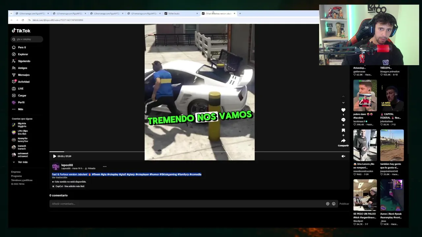Like the video with heart icon
Image resolution: width=422 pixels, height=237 pixels.
click(343, 110)
